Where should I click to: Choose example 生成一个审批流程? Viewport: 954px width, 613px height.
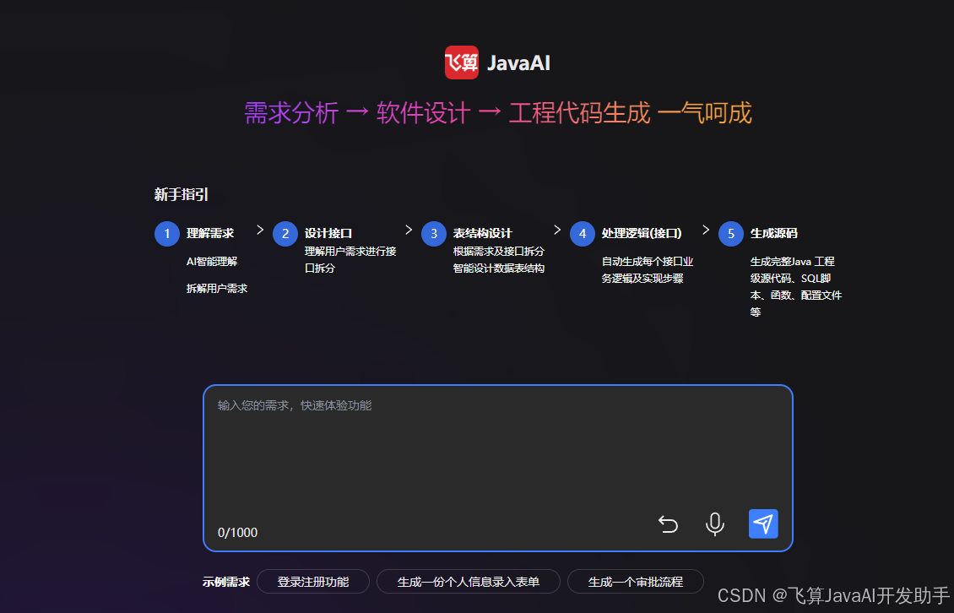[x=635, y=582]
